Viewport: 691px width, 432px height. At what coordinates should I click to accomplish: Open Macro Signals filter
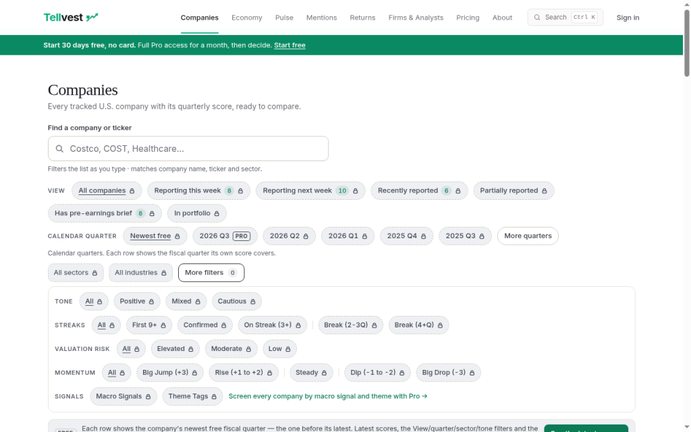coord(123,396)
